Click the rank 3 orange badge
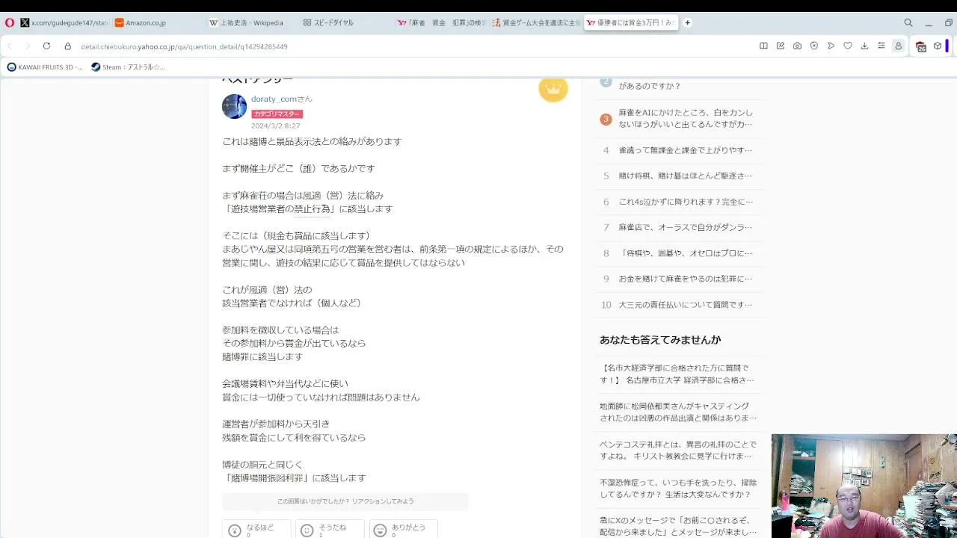The image size is (957, 538). [x=606, y=119]
